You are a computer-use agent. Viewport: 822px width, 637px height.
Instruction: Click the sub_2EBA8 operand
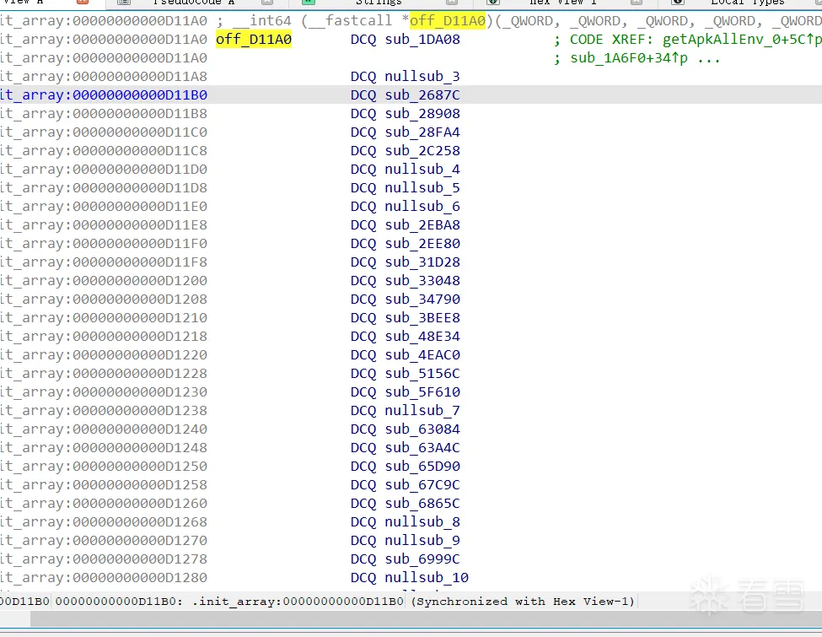point(422,225)
